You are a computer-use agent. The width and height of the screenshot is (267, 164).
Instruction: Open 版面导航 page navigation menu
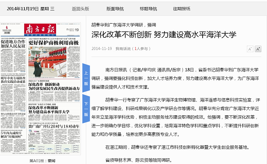pos(115,9)
